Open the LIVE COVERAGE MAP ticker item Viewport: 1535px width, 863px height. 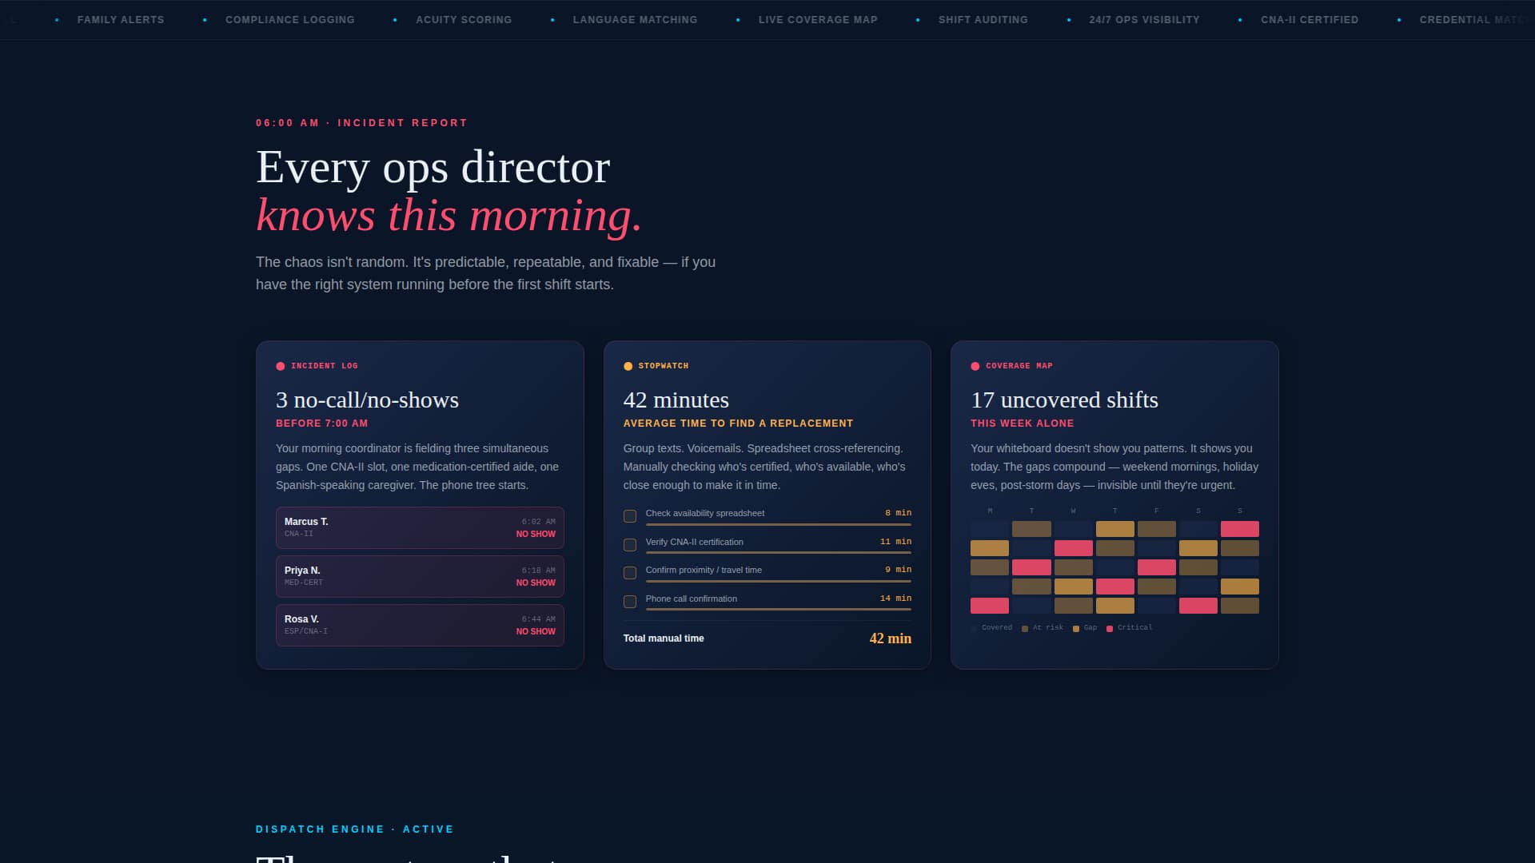tap(818, 19)
